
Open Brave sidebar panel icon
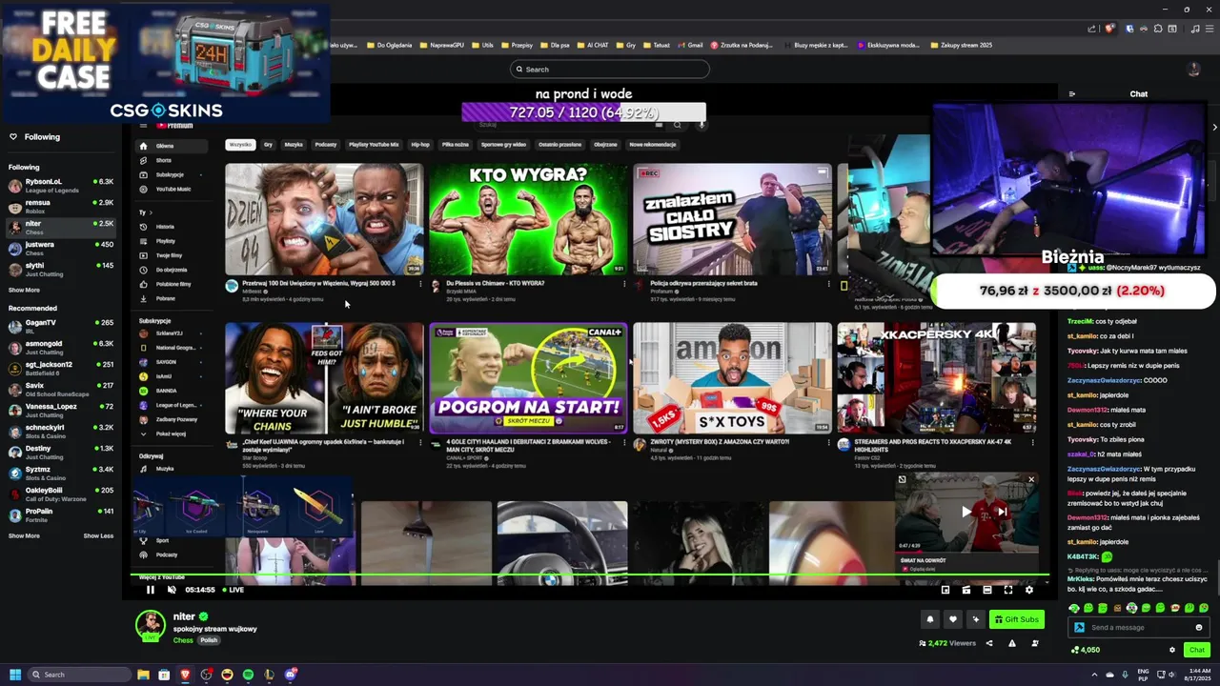click(1171, 29)
